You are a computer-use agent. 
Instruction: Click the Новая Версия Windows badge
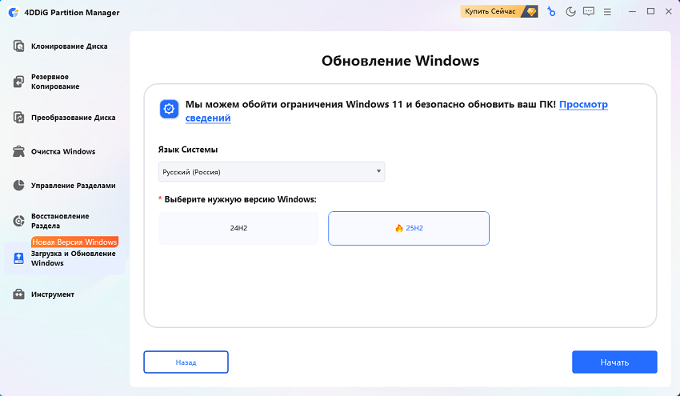[74, 242]
